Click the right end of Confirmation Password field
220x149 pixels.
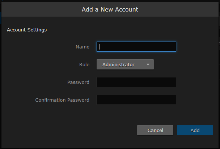(173, 100)
